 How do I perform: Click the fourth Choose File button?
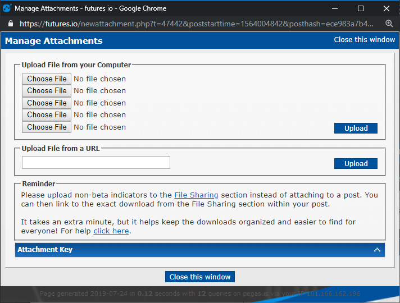click(x=47, y=115)
